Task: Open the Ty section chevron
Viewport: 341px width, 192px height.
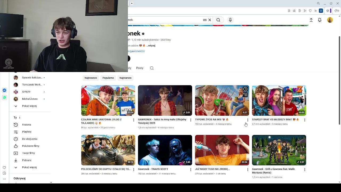Action: [x=19, y=118]
